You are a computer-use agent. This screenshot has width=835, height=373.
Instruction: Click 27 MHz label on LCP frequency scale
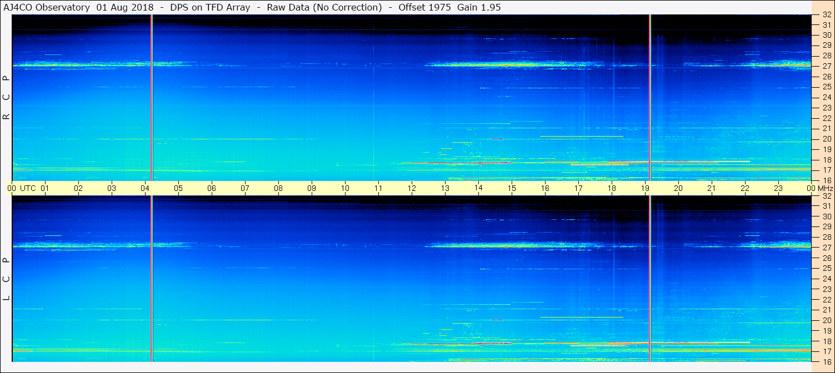click(x=826, y=248)
